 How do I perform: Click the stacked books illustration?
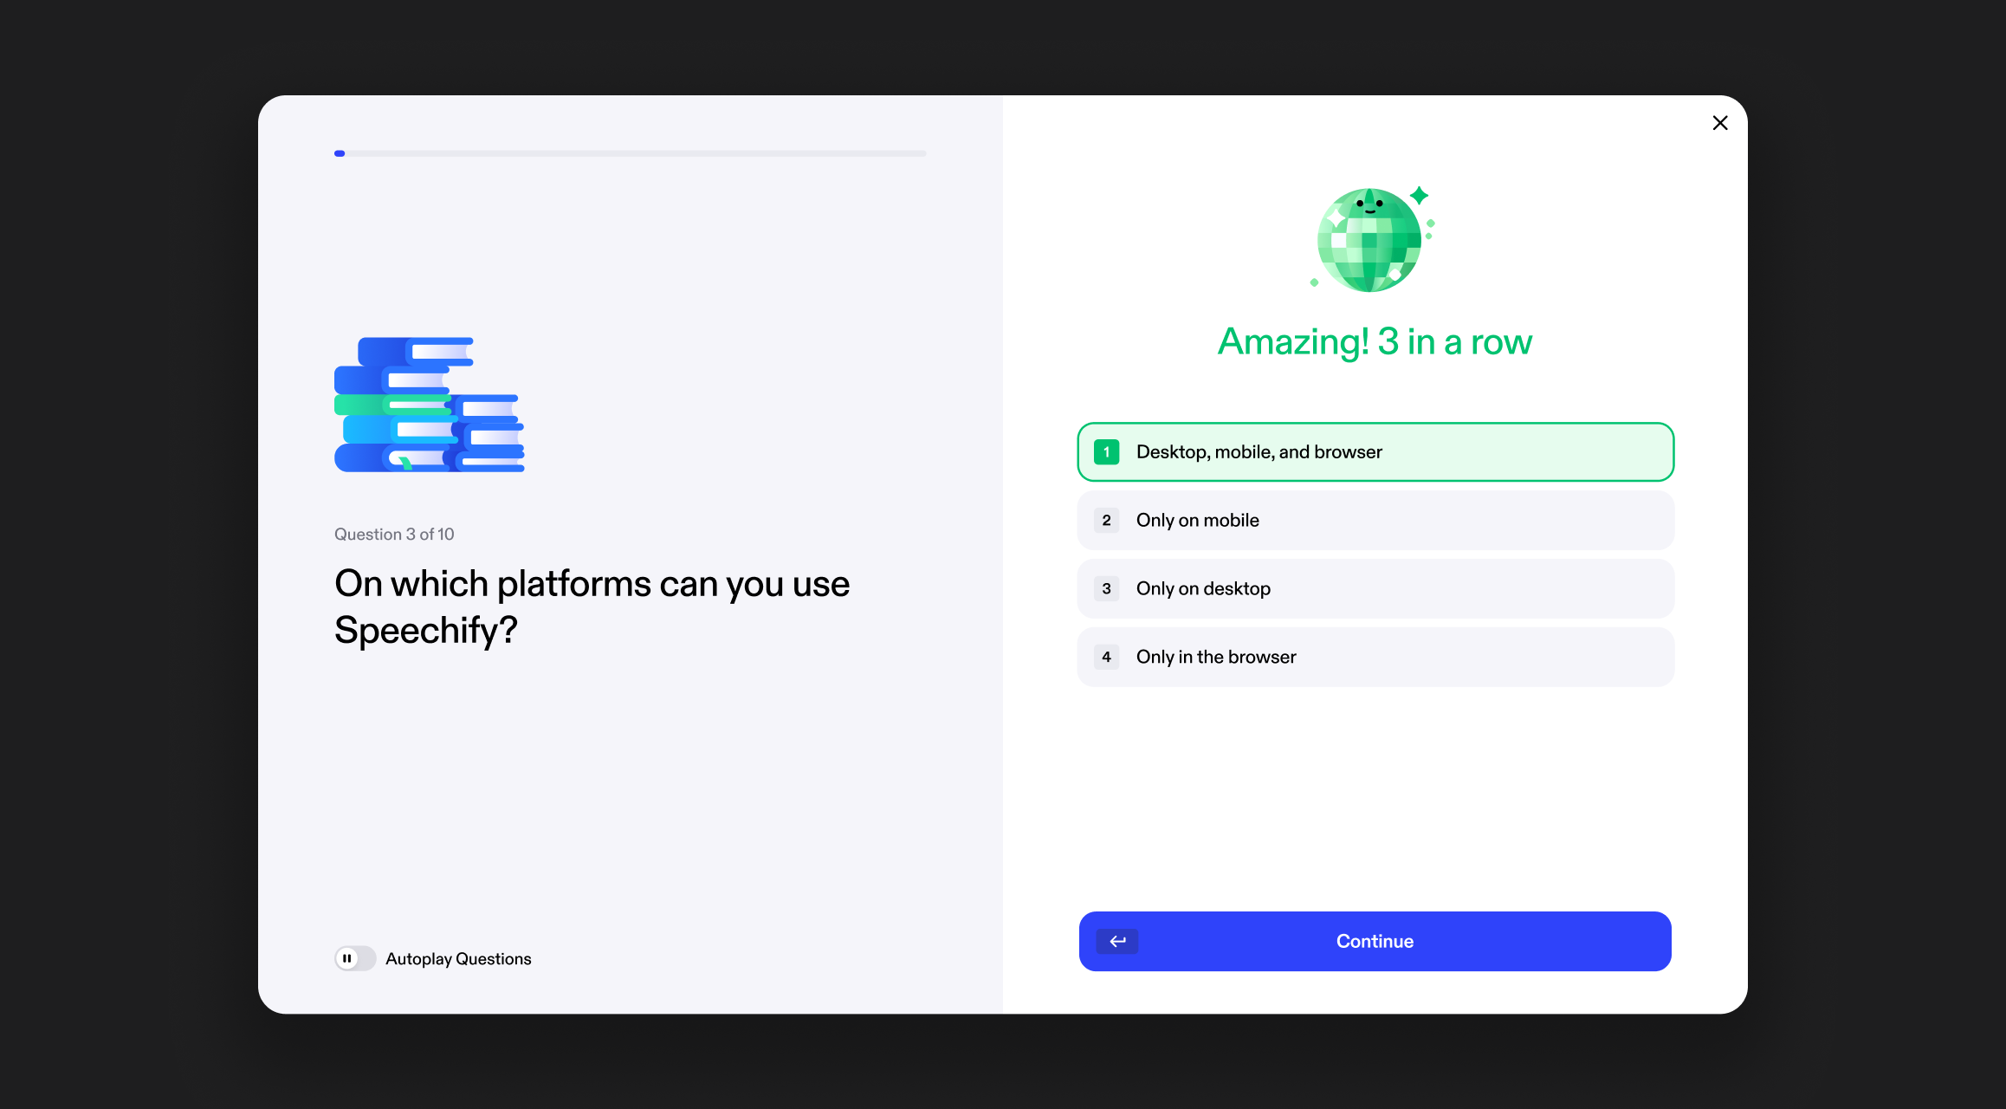coord(430,405)
